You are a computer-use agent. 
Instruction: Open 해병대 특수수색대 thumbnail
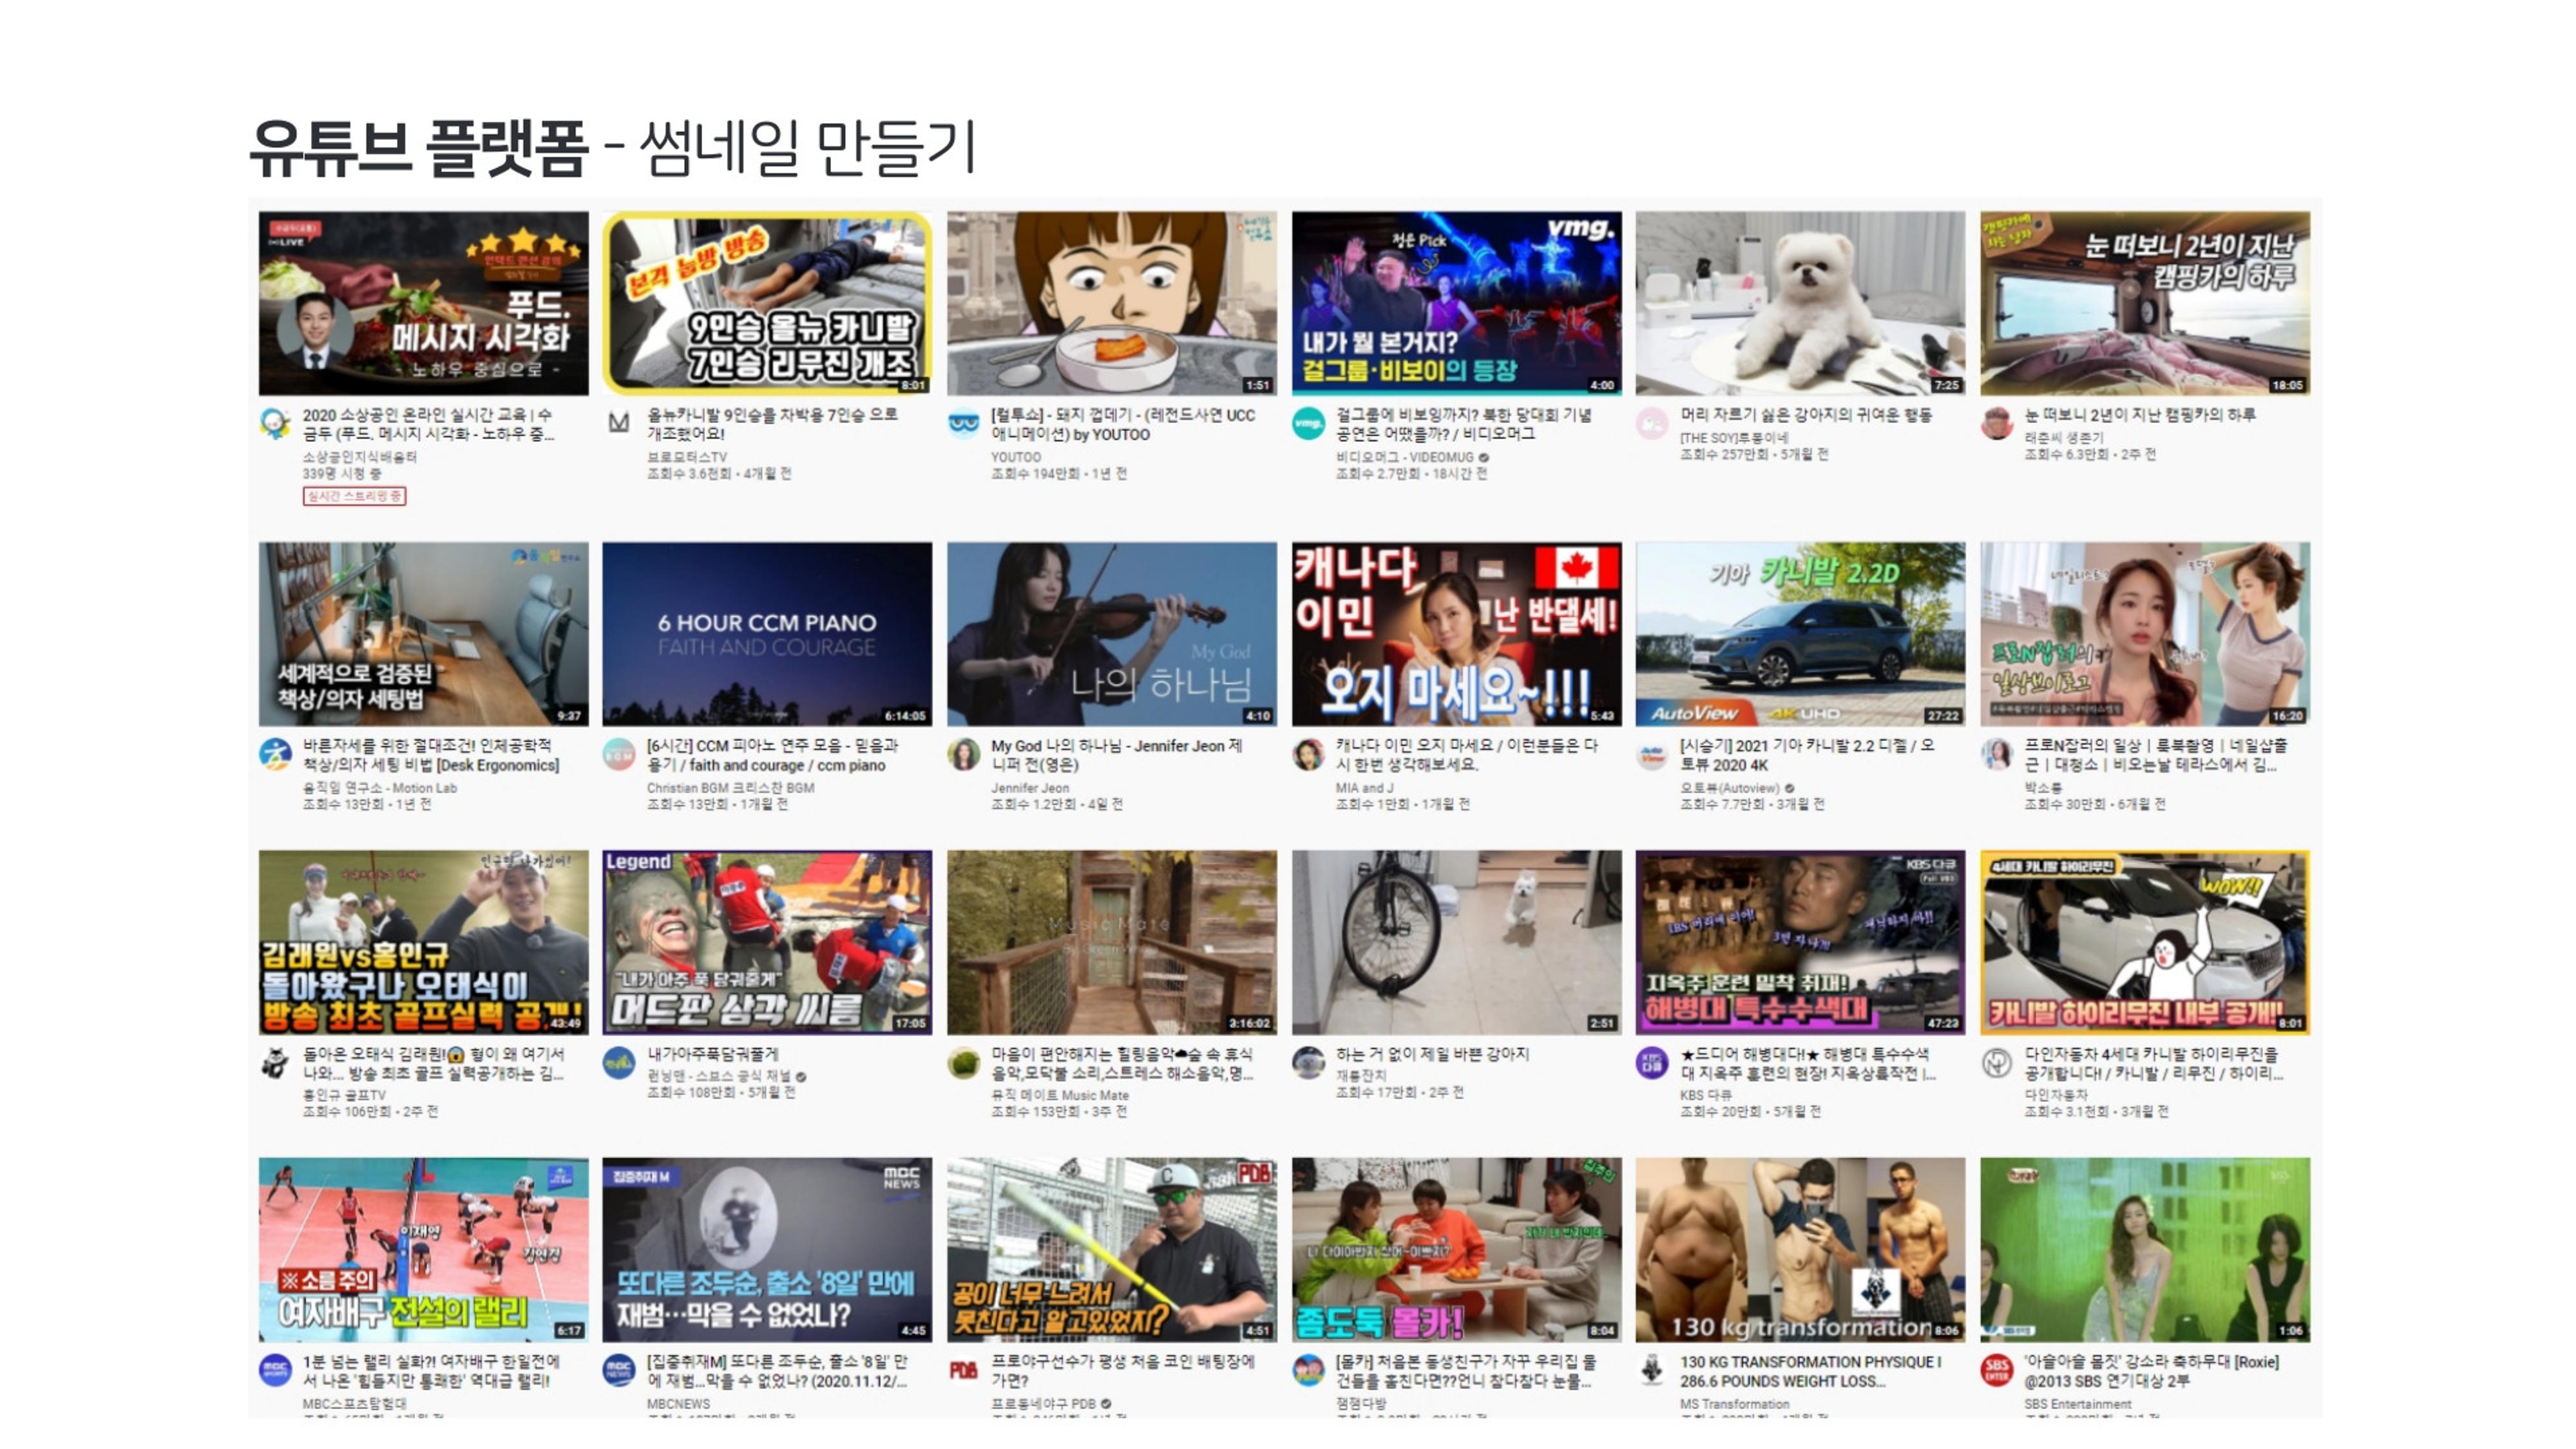[1800, 942]
